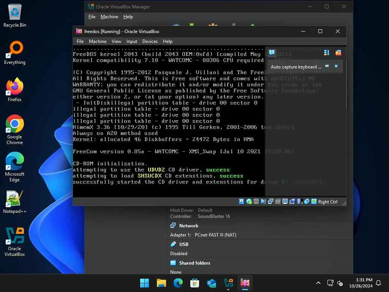
Task: Open File Explorer from taskbar
Action: 161,283
